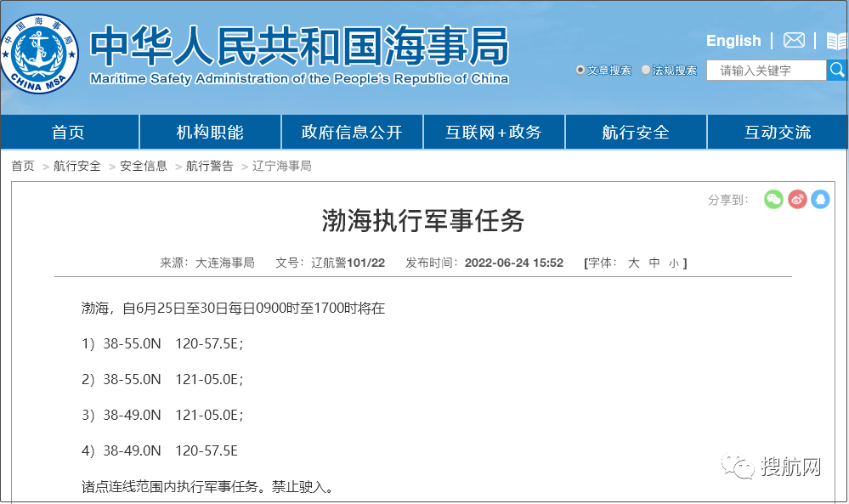The height and width of the screenshot is (504, 849).
Task: Set font size to 大
Action: pos(633,263)
